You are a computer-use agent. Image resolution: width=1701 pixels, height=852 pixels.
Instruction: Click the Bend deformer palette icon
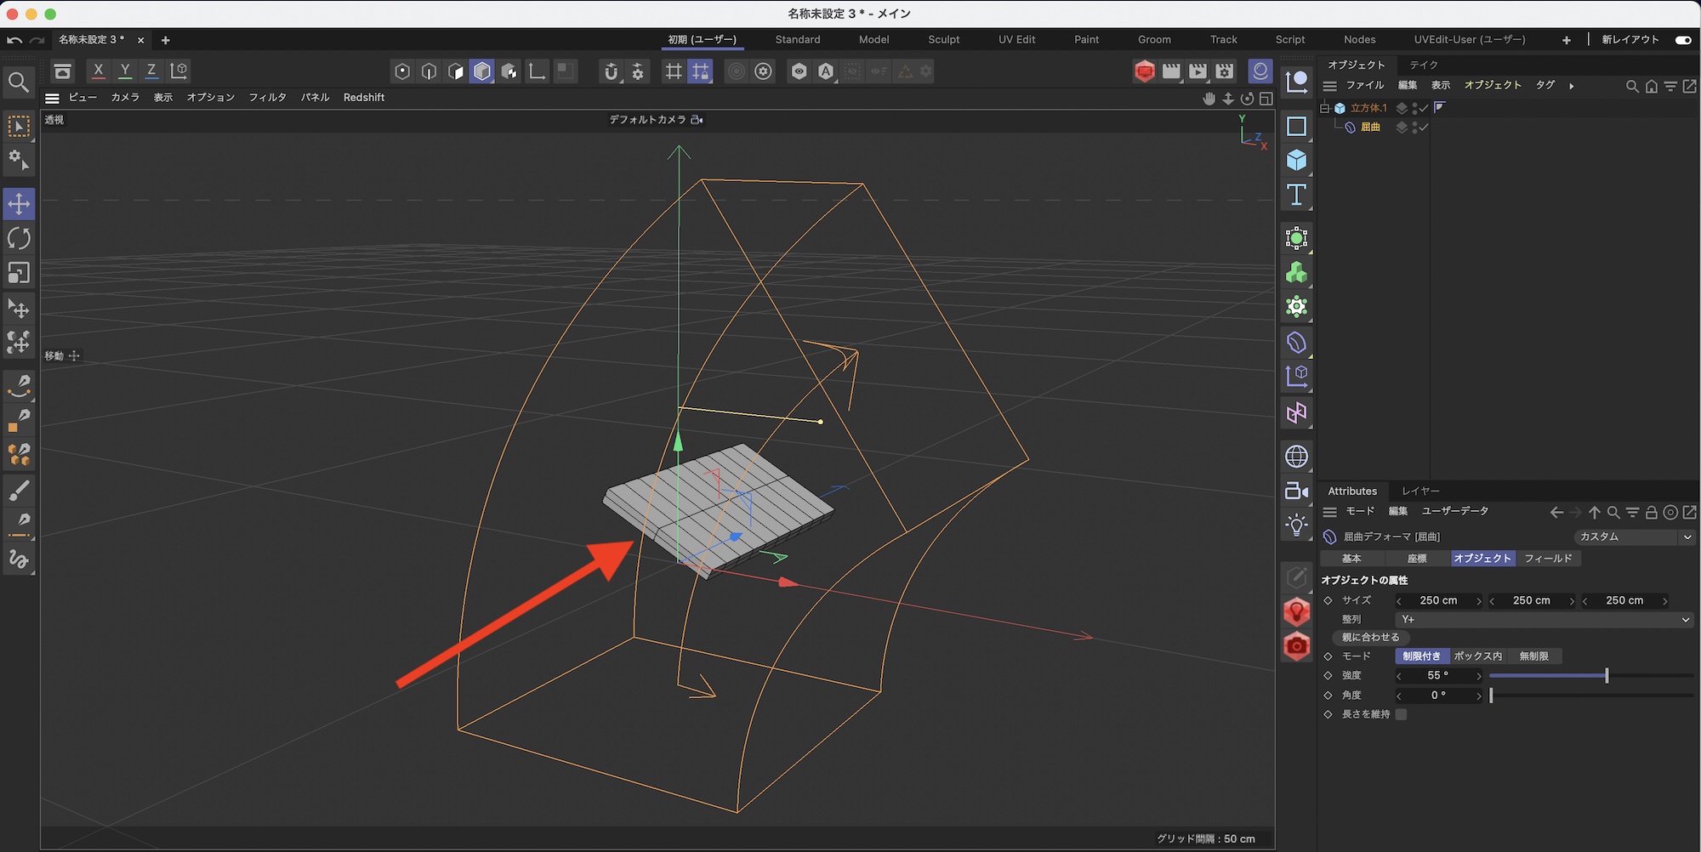(x=1296, y=343)
